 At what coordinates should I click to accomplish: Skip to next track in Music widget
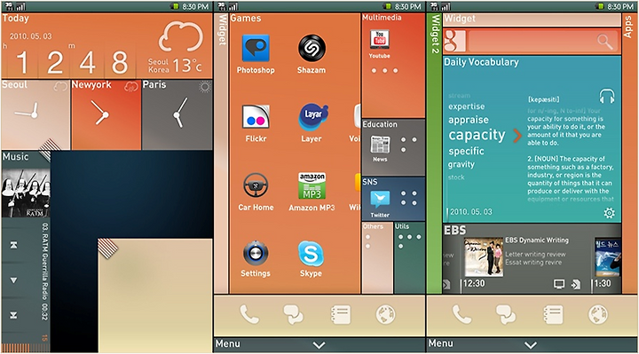(13, 315)
